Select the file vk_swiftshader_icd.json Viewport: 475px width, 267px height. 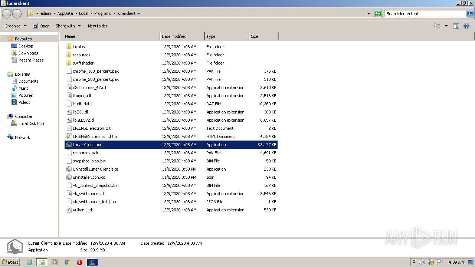94,202
